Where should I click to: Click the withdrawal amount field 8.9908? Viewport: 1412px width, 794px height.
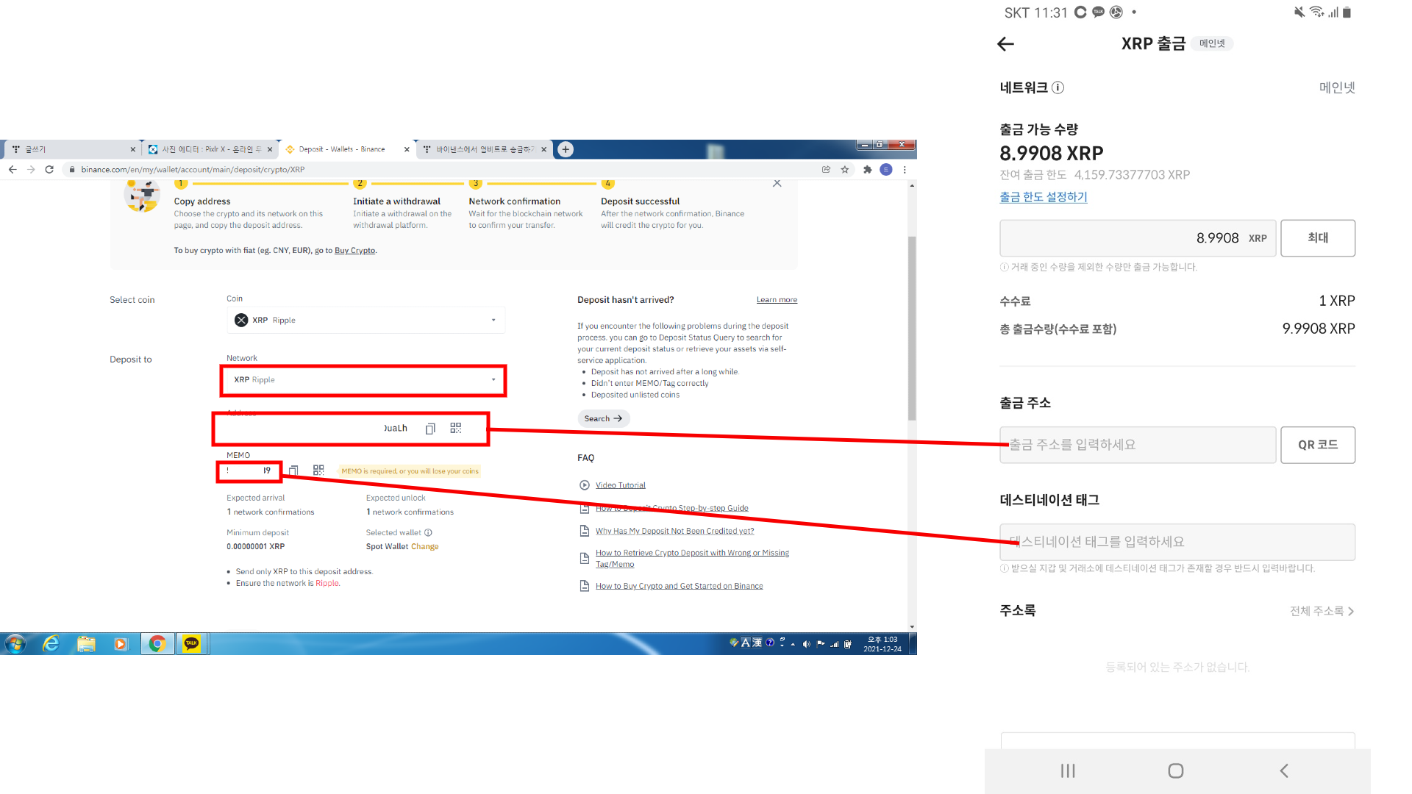click(1138, 238)
